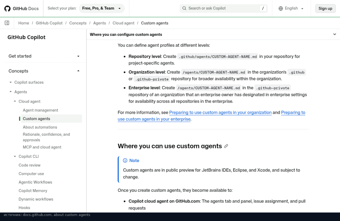Viewport: 340px width, 221px height.
Task: Open GitHub Copilot breadcrumb link
Action: [49, 23]
